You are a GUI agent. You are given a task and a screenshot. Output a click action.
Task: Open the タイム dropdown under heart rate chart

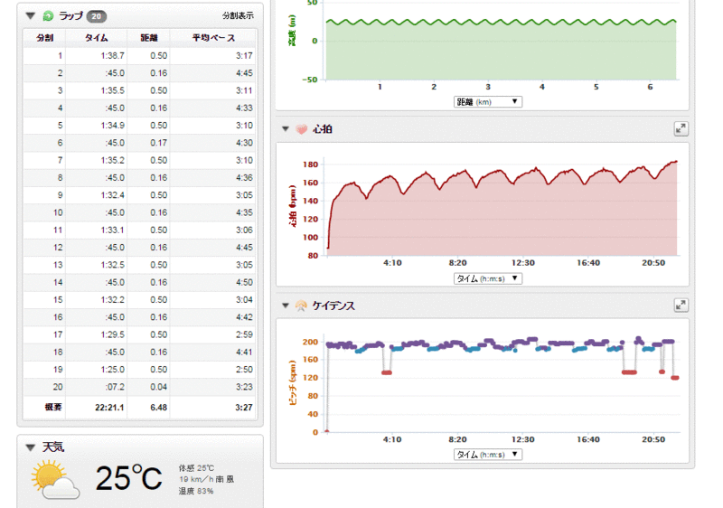(x=487, y=278)
